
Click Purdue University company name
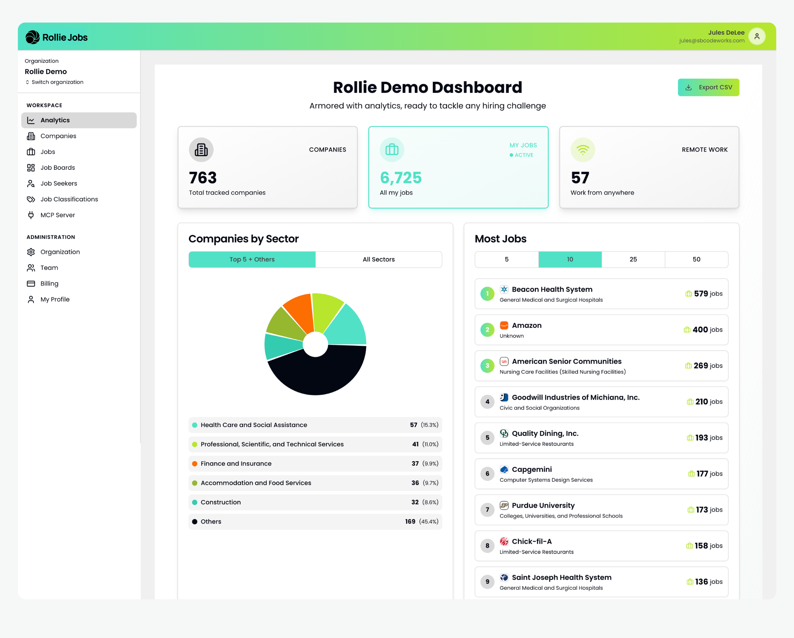point(543,506)
